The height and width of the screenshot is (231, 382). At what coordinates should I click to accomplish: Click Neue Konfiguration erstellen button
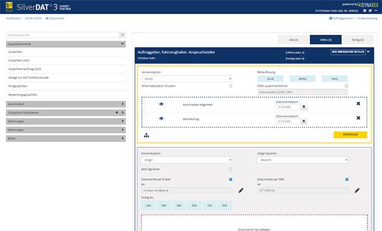[x=348, y=52]
